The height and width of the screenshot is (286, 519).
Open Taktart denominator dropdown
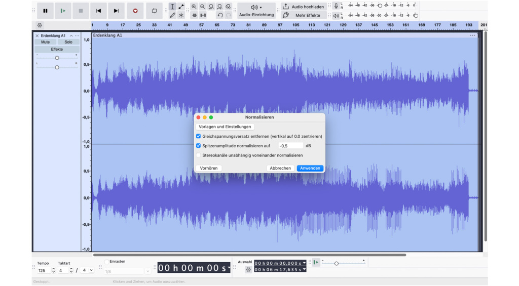(x=88, y=270)
